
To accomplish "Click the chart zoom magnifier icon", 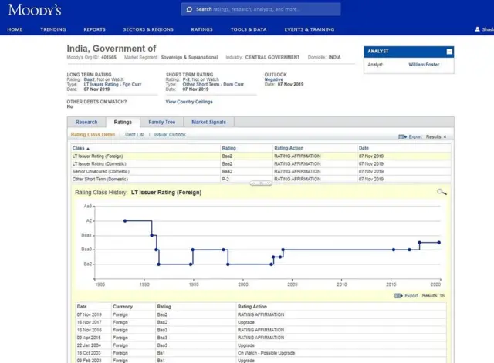I will pyautogui.click(x=441, y=192).
